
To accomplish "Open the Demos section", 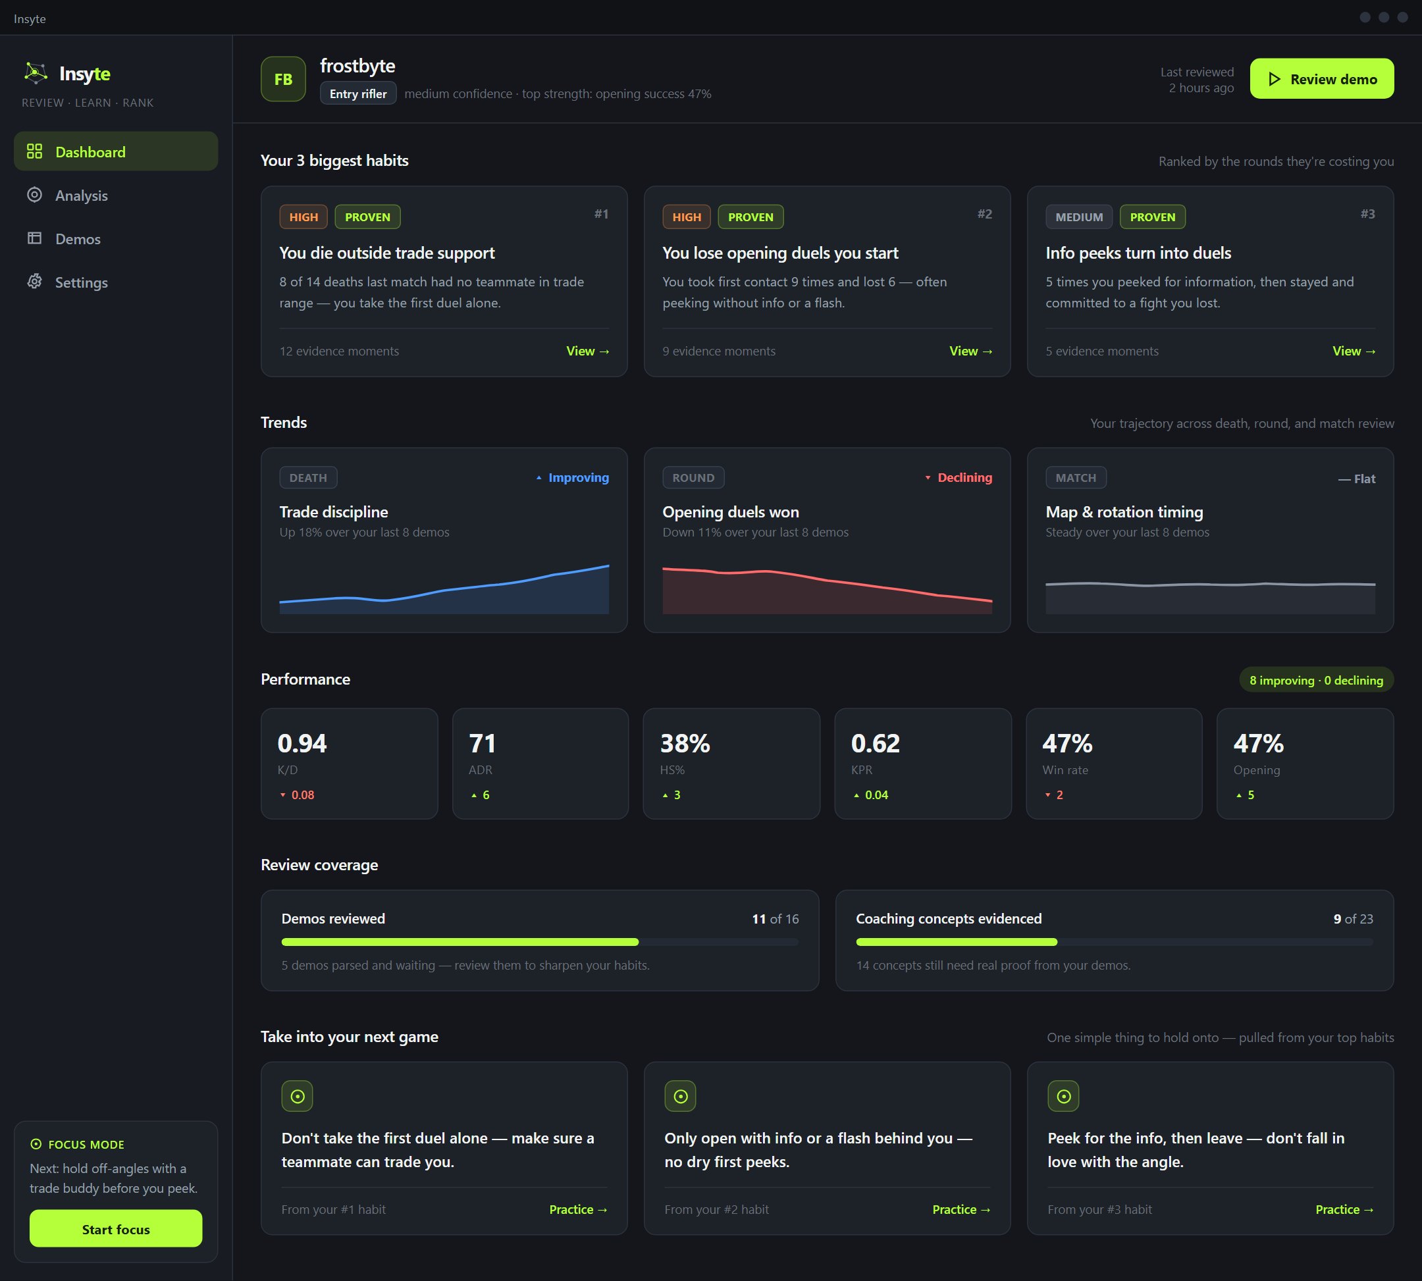I will click(116, 238).
